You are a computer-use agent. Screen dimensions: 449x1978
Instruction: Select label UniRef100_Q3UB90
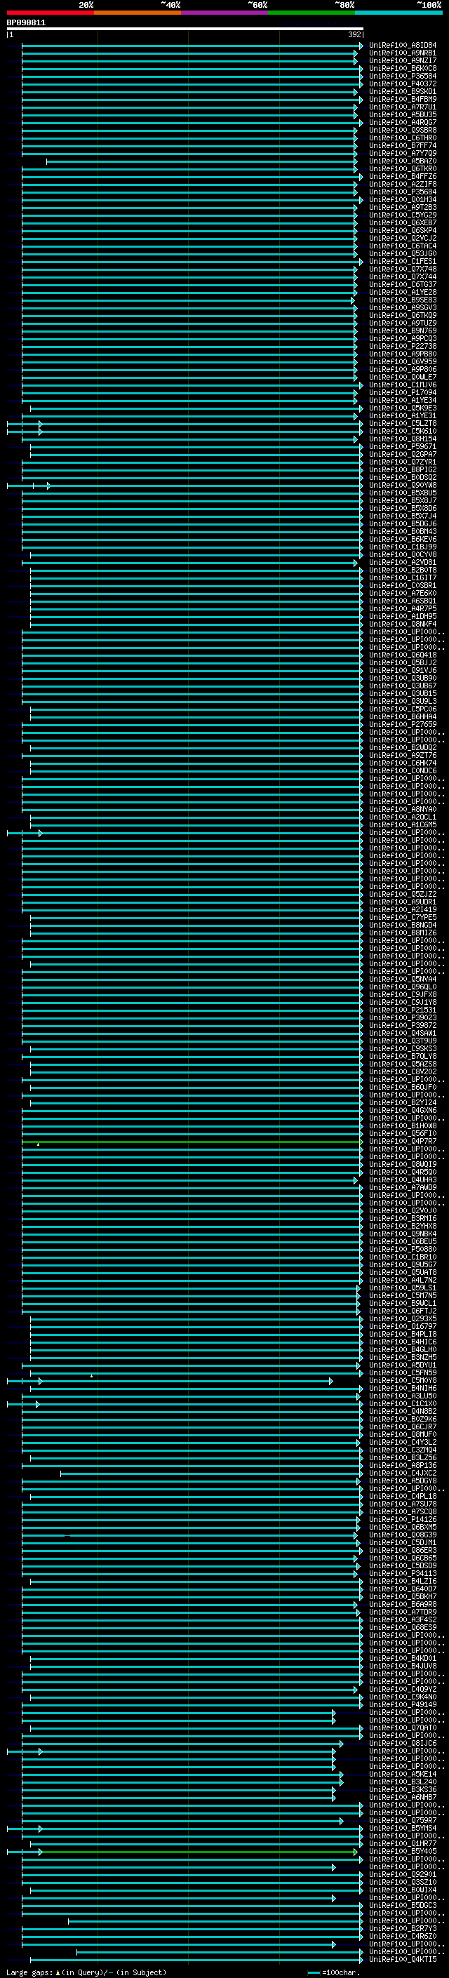click(403, 679)
